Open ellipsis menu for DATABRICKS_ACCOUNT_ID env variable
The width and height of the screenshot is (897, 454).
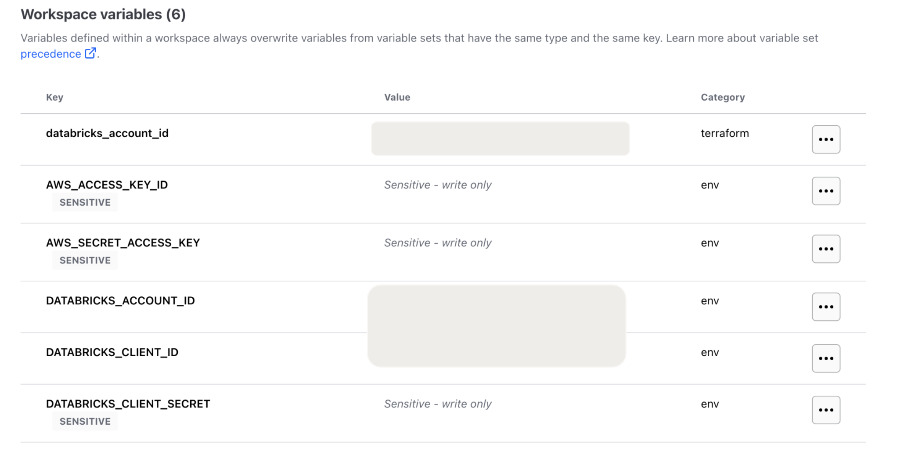tap(826, 307)
